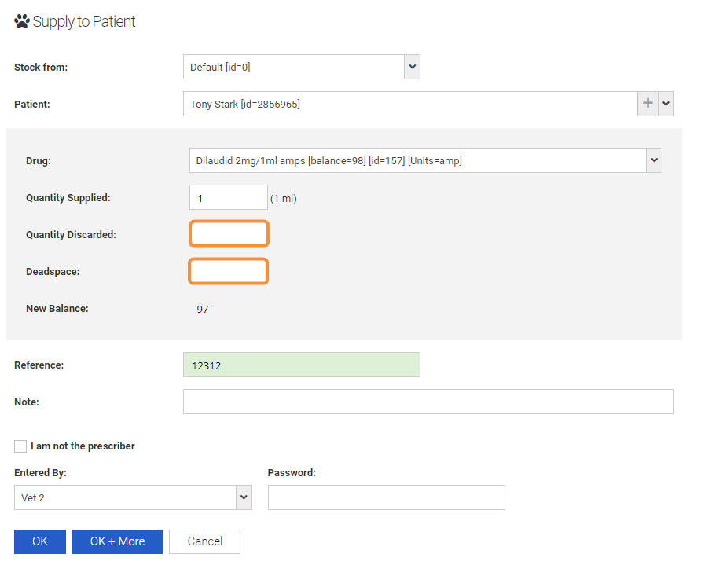Click the Tony Stark patient field
712x565 pixels.
coord(409,104)
